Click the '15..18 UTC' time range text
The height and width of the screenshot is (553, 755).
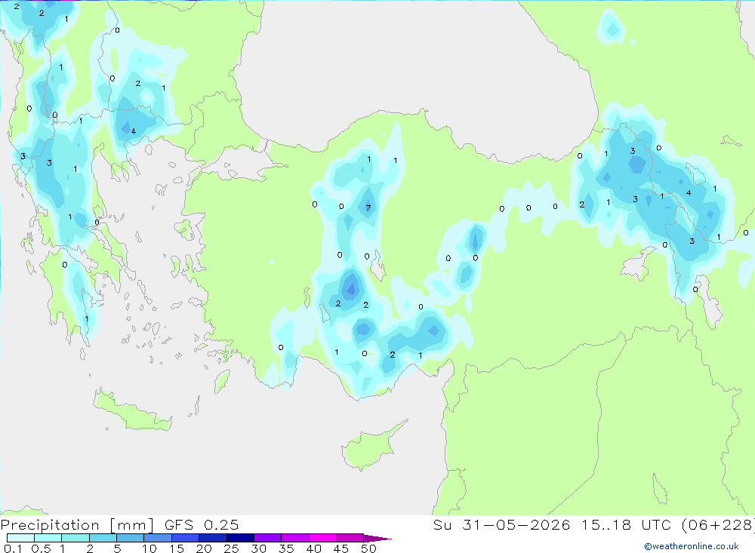[627, 524]
